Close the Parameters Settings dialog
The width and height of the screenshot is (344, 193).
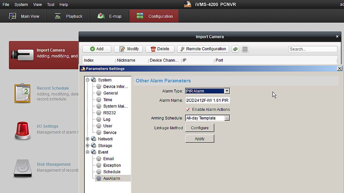coord(340,68)
